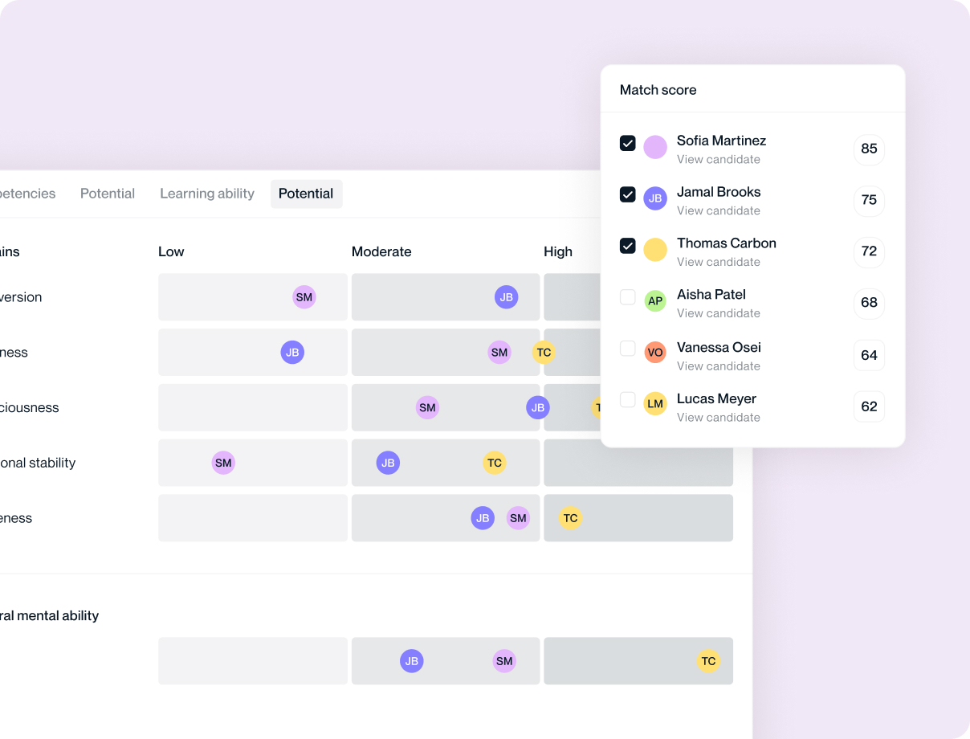Click TC marker in the onal stability row
970x739 pixels.
pyautogui.click(x=495, y=463)
